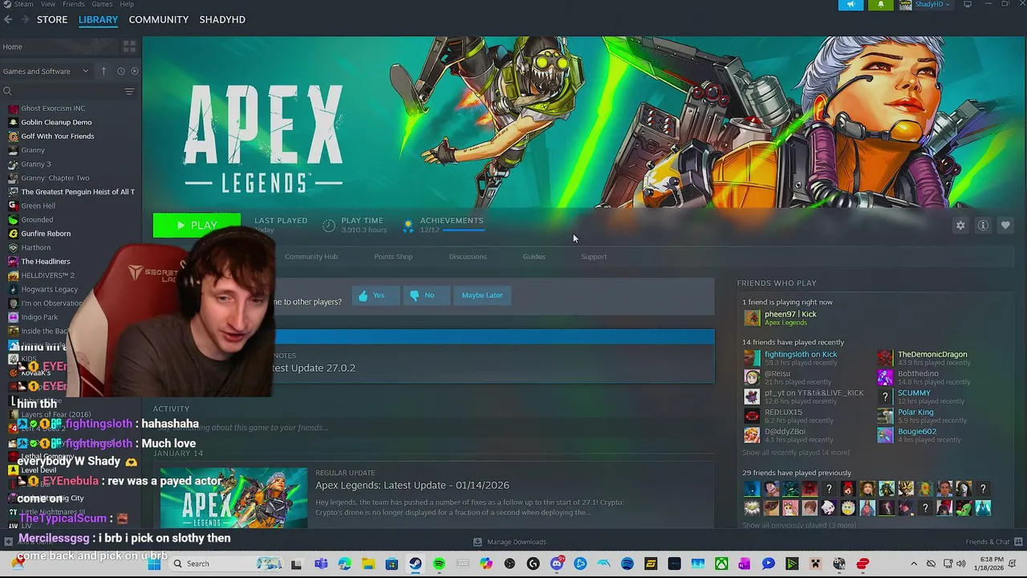
Task: Switch to collections grid view icon
Action: (129, 47)
